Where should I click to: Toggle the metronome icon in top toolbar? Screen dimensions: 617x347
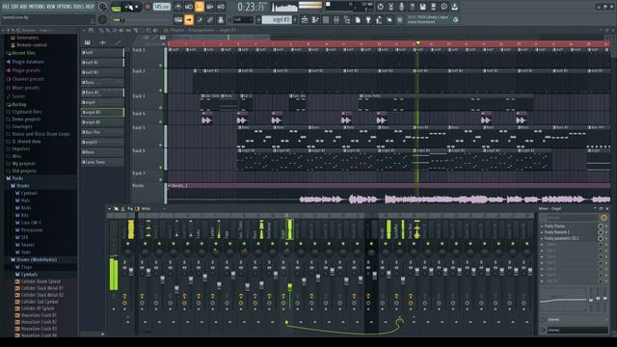(178, 7)
